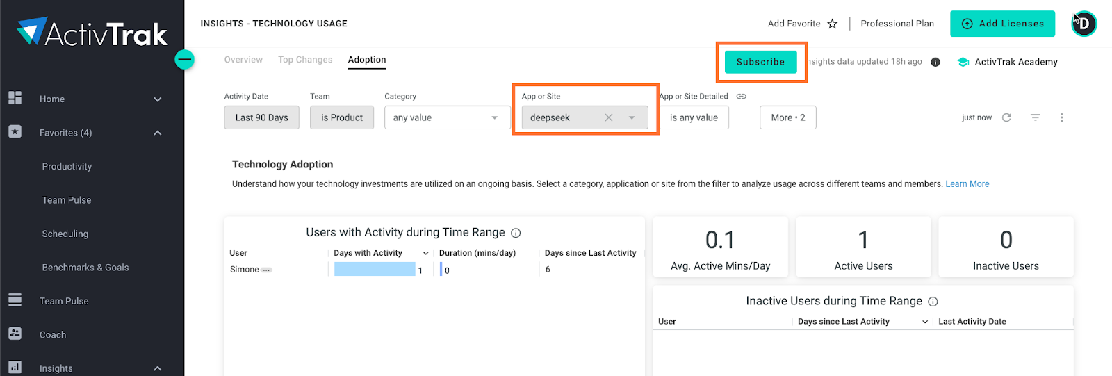Open the three-dot dashboard menu
Screen dimensions: 1112x376
1061,117
